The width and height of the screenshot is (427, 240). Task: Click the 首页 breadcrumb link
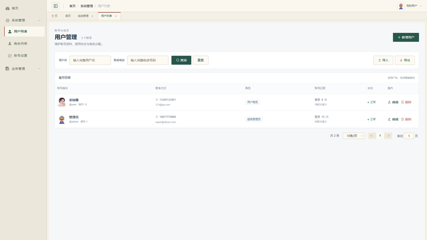(73, 6)
